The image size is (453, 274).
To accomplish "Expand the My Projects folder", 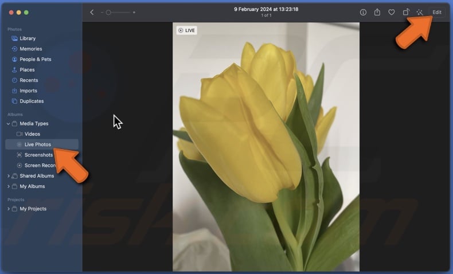I will 8,209.
